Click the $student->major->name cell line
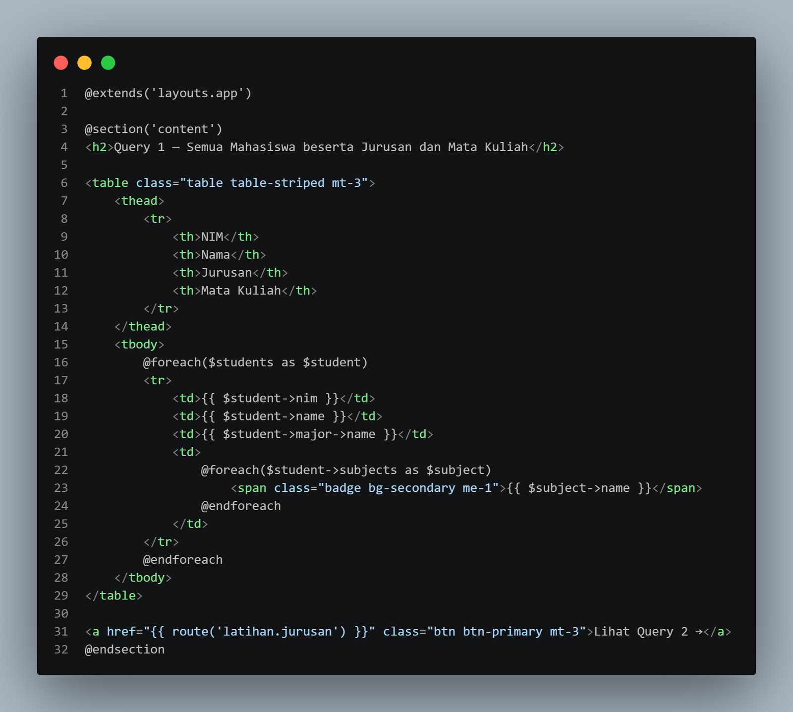 tap(303, 434)
